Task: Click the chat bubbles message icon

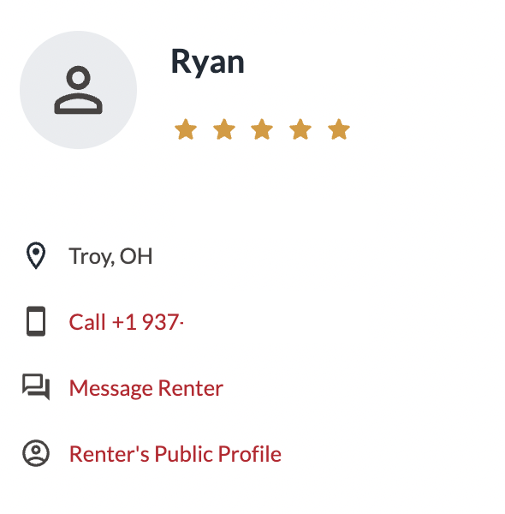Action: click(36, 387)
